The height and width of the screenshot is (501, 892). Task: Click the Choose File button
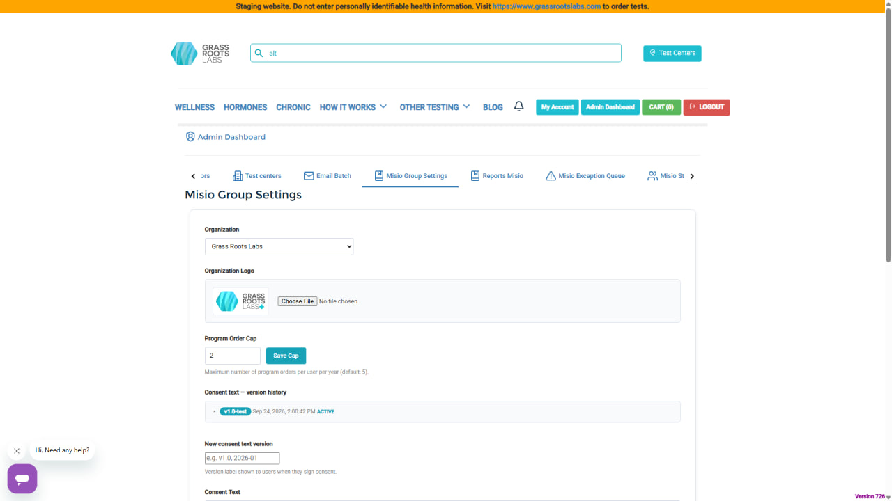(x=298, y=301)
